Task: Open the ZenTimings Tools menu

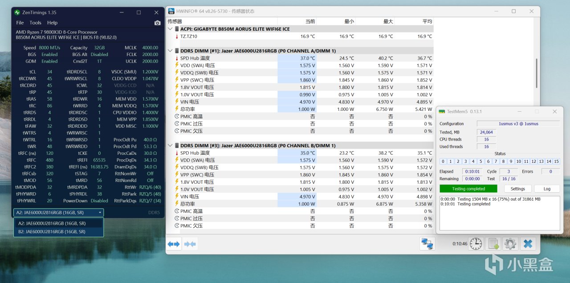Action: [36, 23]
